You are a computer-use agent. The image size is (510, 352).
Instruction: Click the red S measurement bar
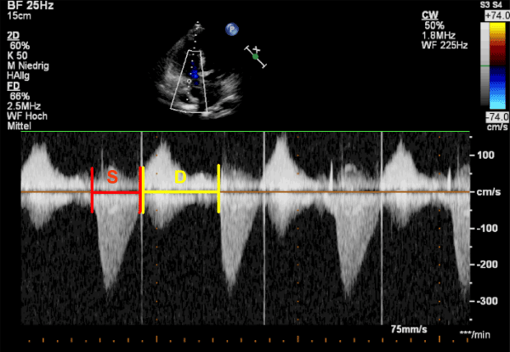tap(116, 193)
